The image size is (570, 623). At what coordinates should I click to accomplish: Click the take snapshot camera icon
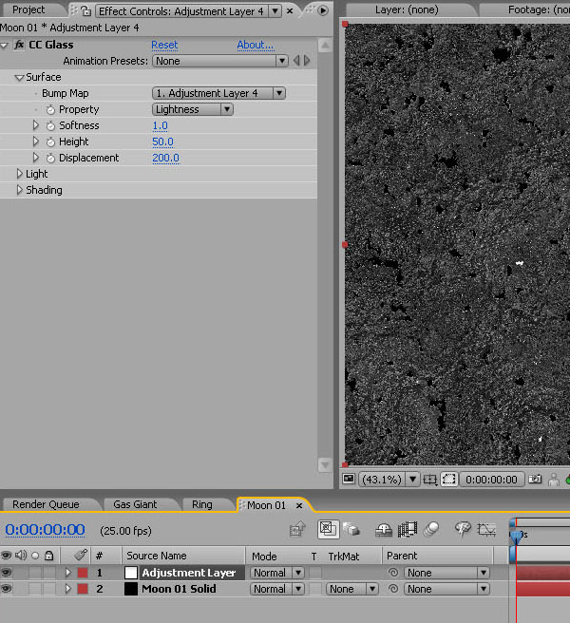[x=536, y=480]
